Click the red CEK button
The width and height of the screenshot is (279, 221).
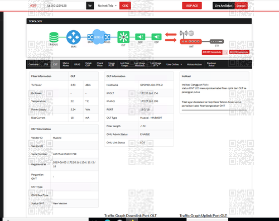coord(125,6)
